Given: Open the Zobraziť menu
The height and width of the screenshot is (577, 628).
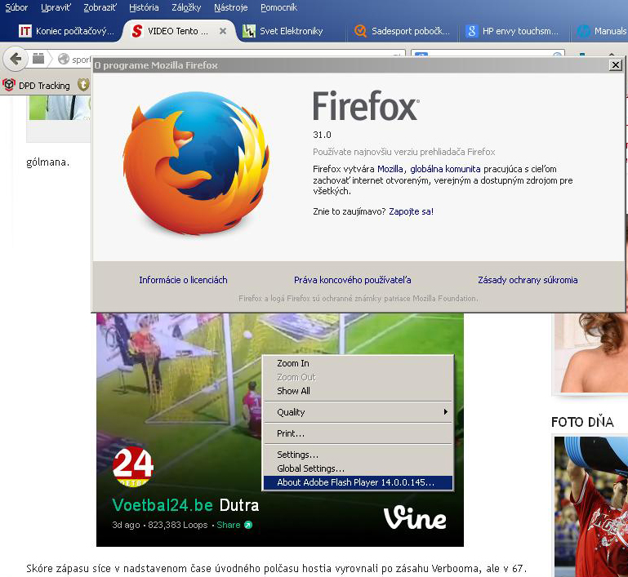Looking at the screenshot, I should 100,7.
